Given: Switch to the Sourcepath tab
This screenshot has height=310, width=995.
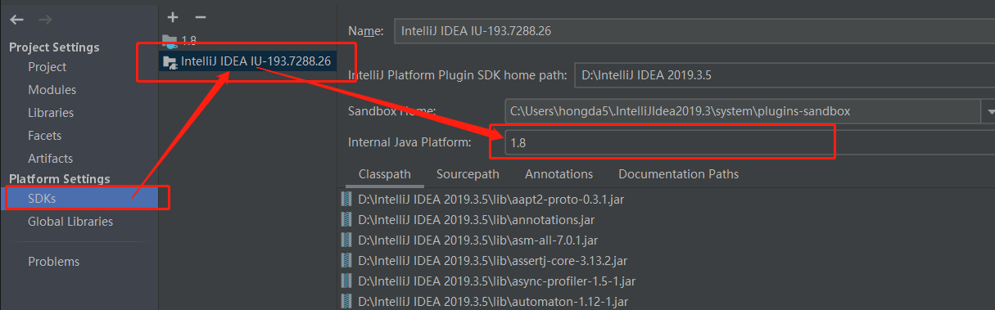Looking at the screenshot, I should click(x=468, y=174).
